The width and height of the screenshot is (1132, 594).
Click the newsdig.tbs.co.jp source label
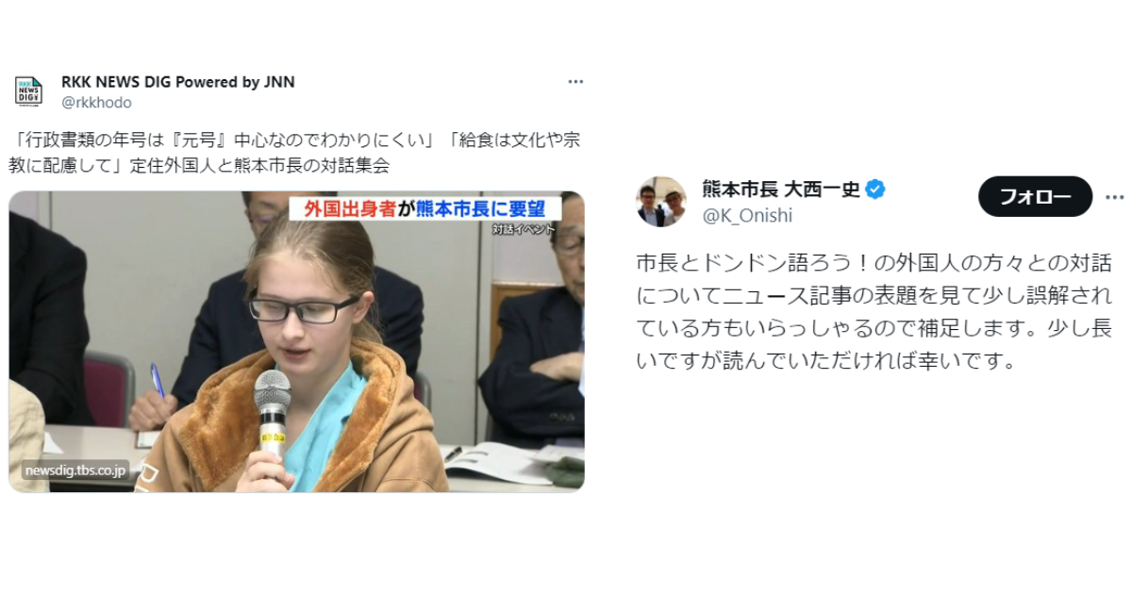[75, 470]
